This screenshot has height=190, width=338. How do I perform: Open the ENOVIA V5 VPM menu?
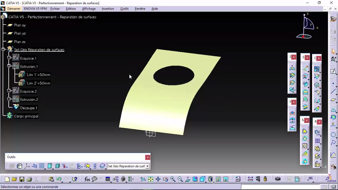pyautogui.click(x=35, y=8)
